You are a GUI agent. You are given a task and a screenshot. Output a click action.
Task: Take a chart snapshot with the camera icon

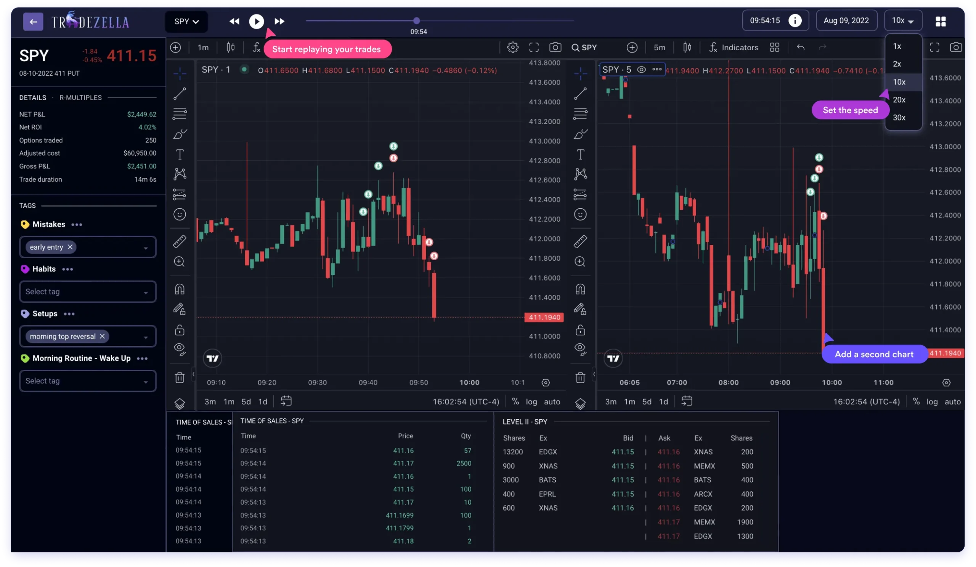[555, 47]
